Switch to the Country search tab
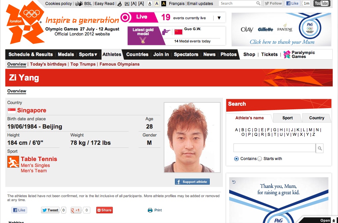This screenshot has height=223, width=338. pyautogui.click(x=317, y=118)
